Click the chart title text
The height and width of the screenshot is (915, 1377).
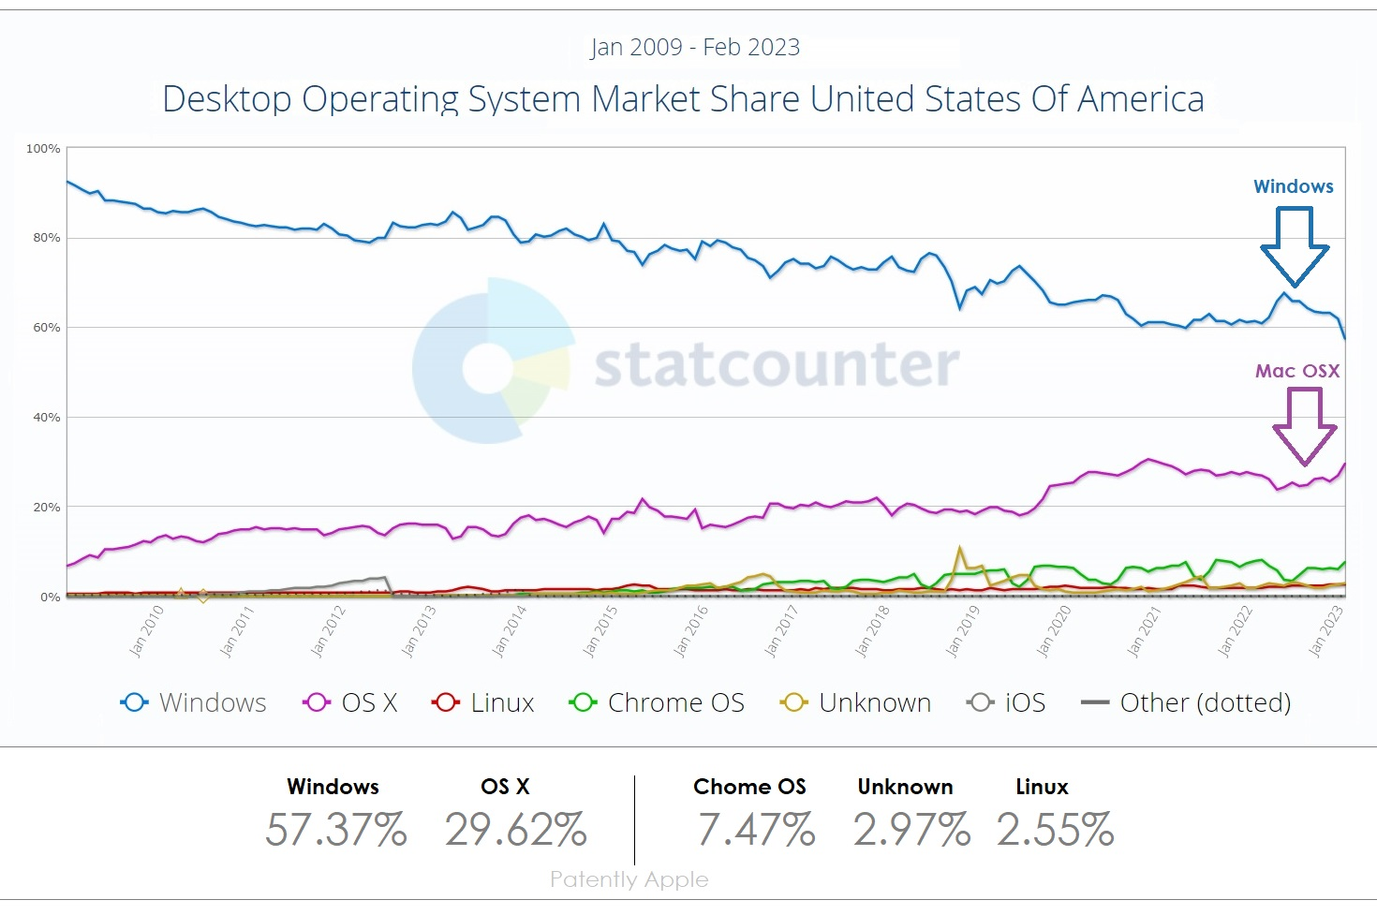click(x=683, y=99)
